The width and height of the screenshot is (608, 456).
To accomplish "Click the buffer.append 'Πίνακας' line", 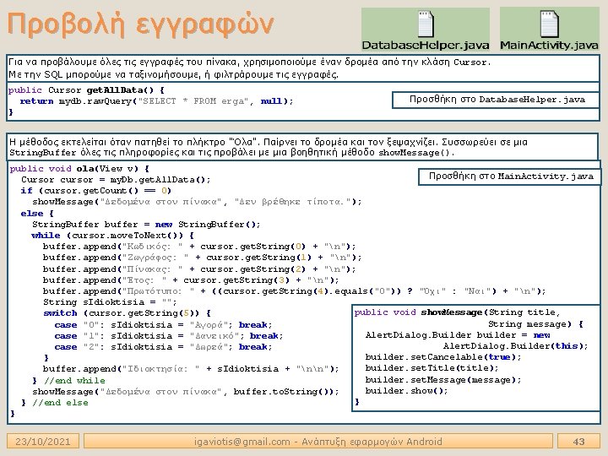I will click(199, 269).
